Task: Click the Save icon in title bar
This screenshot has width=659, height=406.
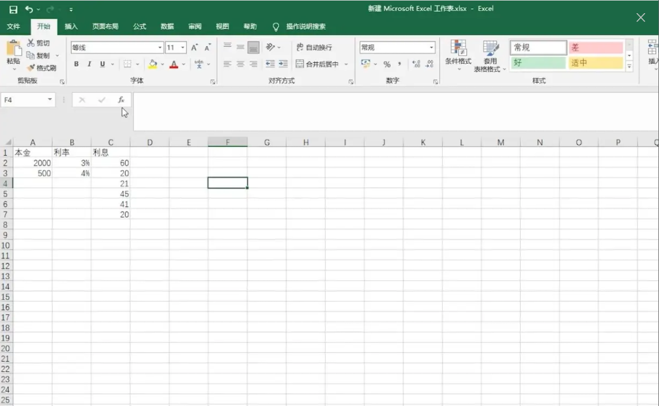Action: [x=13, y=10]
